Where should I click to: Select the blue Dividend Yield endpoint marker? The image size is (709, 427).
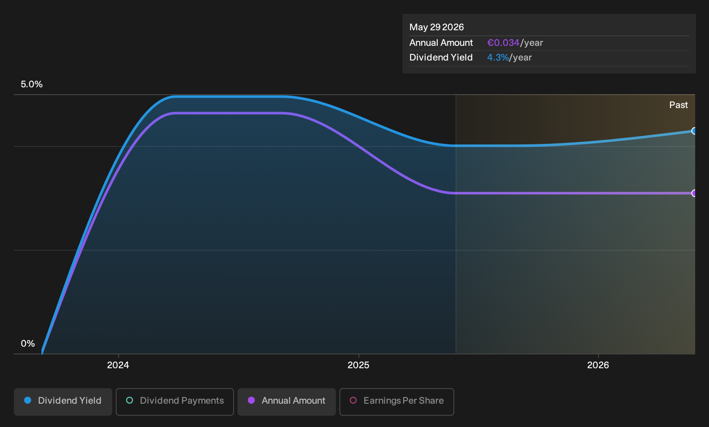[694, 131]
